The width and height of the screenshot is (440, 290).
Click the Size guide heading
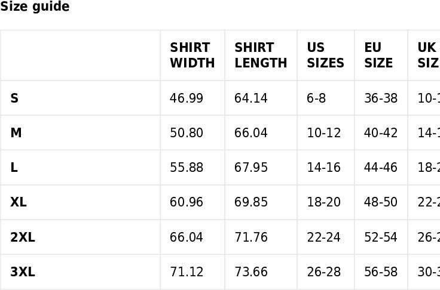(x=35, y=6)
